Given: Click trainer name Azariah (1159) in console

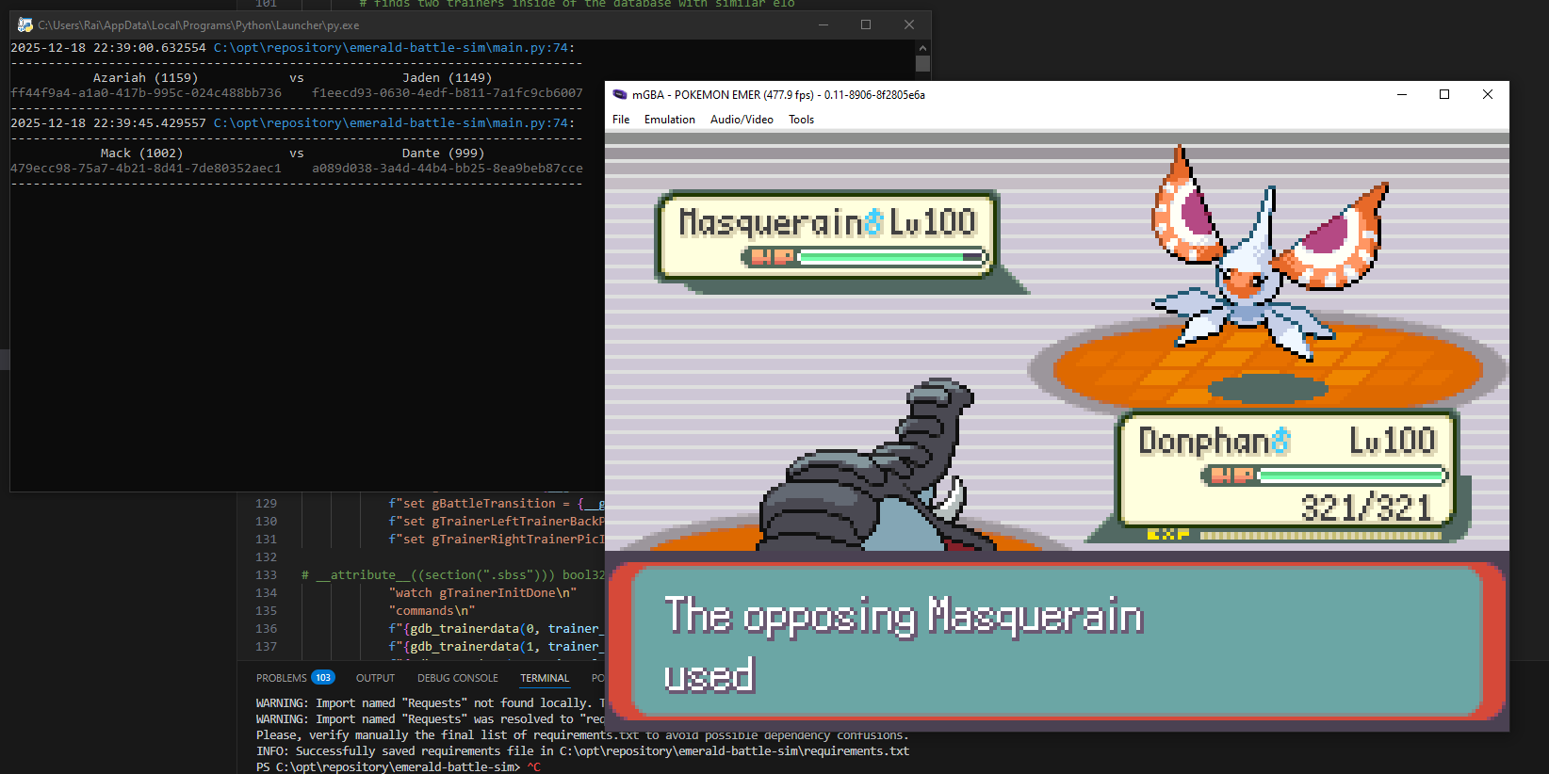Looking at the screenshot, I should (145, 78).
